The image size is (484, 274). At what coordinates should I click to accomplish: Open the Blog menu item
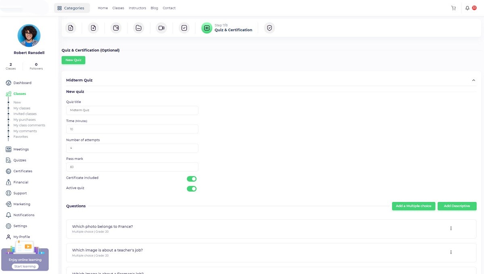coord(154,8)
